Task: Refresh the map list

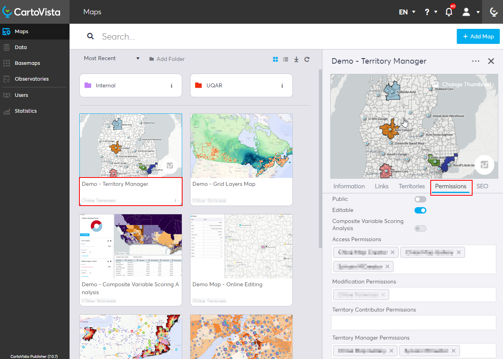Action: tap(307, 59)
